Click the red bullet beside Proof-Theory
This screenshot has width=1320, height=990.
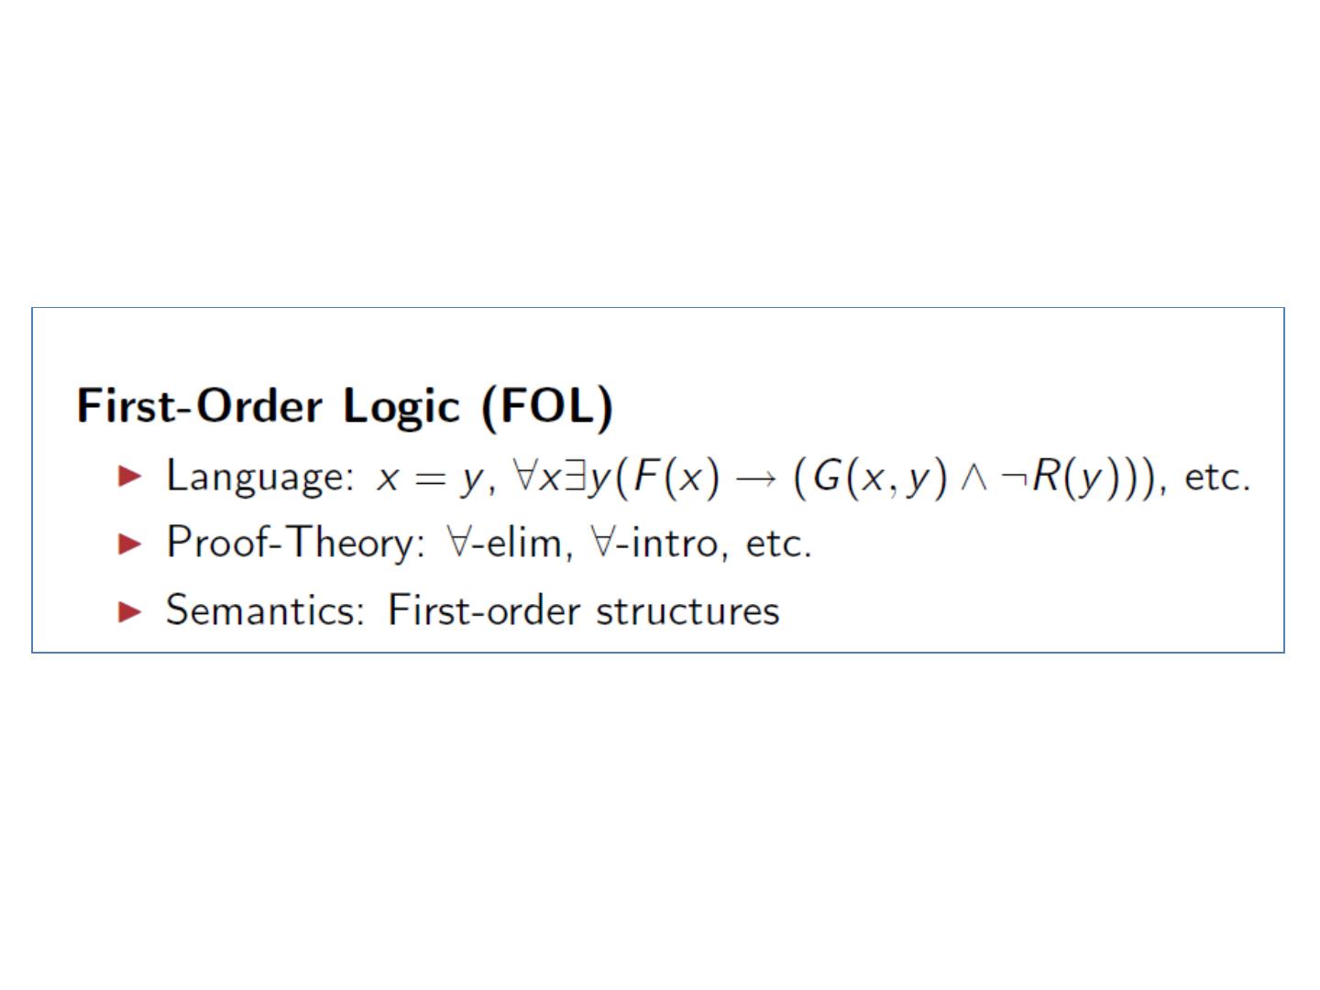pyautogui.click(x=131, y=544)
